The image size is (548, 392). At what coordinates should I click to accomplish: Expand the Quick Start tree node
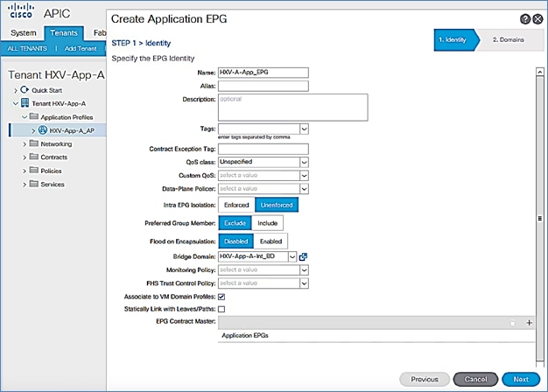click(16, 90)
